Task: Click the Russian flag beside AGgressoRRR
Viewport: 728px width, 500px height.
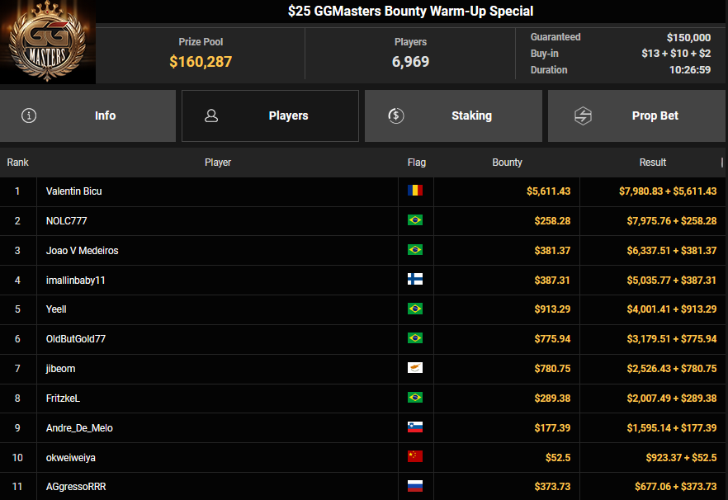Action: pos(414,487)
